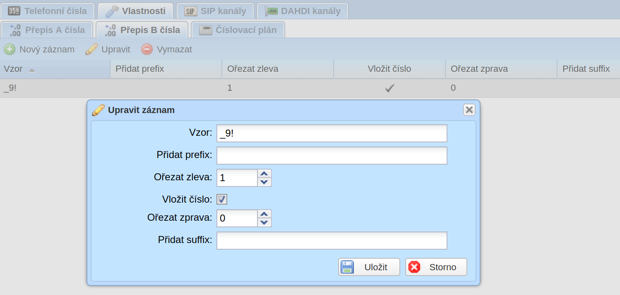The width and height of the screenshot is (620, 295).
Task: Increase Ořezat zleva with up arrow
Action: [264, 173]
